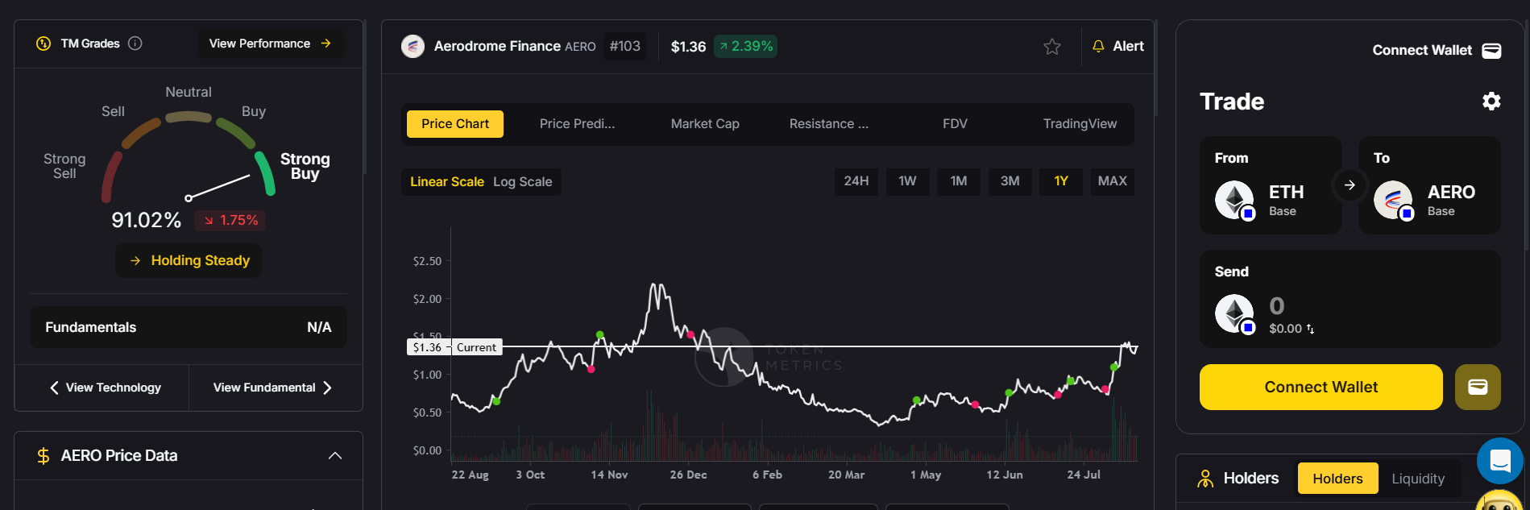Open the Fundamentals N/A row

point(189,327)
